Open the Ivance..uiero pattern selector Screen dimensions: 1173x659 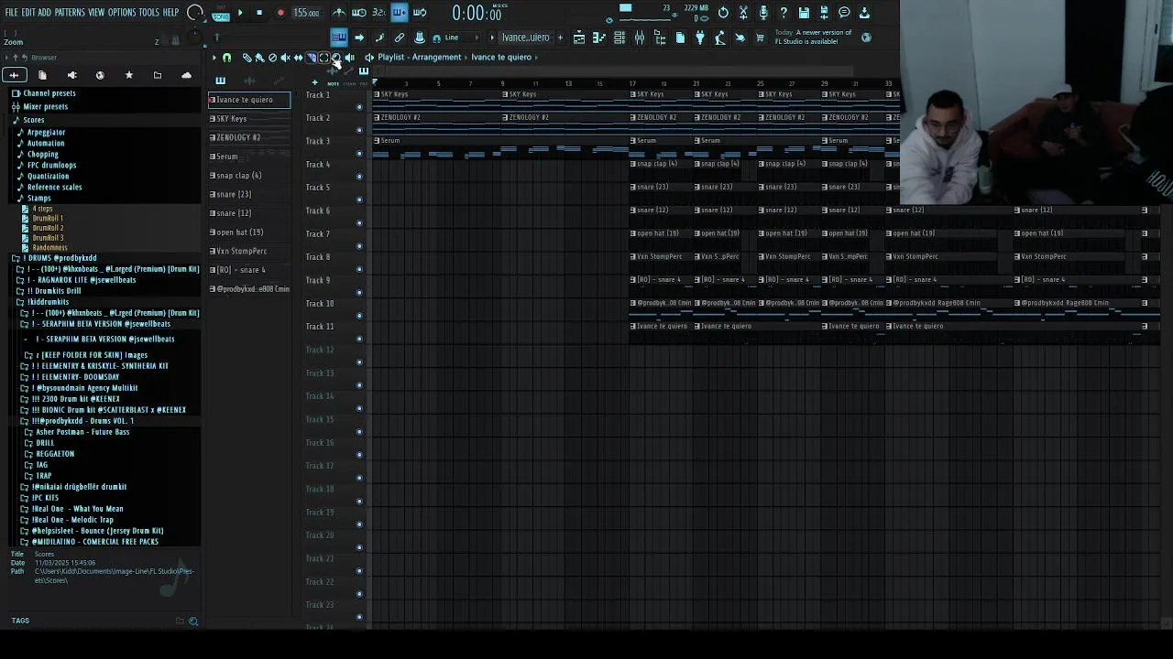[525, 38]
